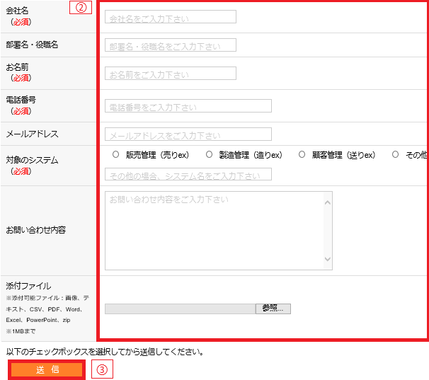The width and height of the screenshot is (429, 380).
Task: Click the 会社名 input field
Action: (x=171, y=17)
